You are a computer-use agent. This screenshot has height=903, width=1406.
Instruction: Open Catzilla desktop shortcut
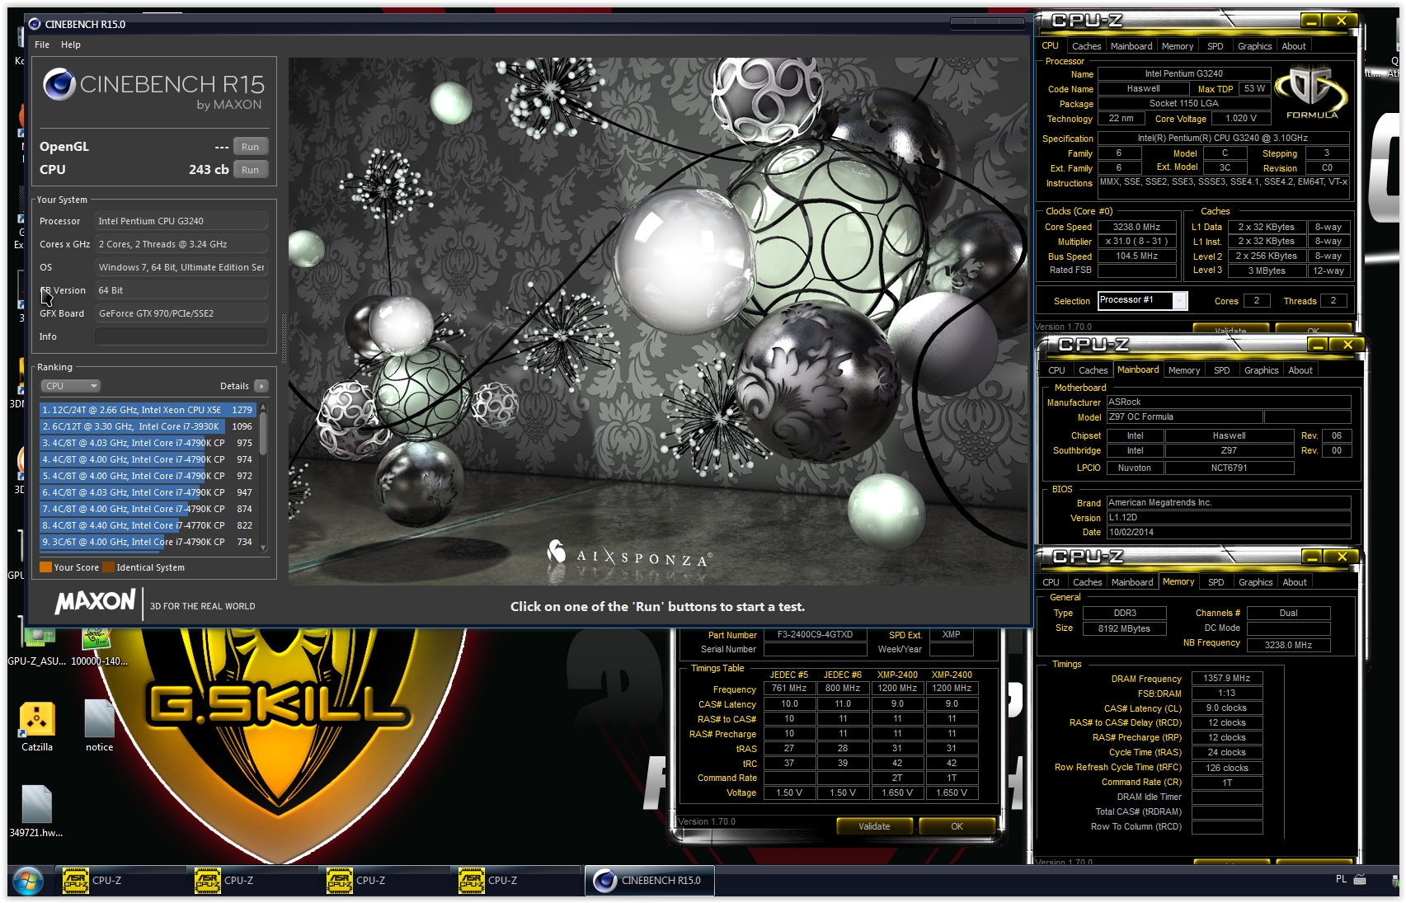pyautogui.click(x=37, y=727)
